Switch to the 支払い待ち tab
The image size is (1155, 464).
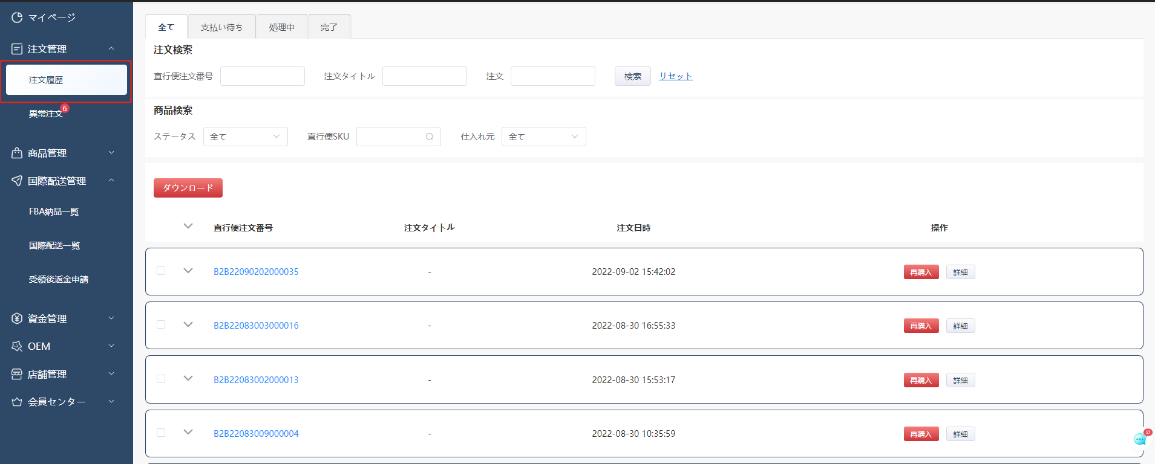click(221, 27)
